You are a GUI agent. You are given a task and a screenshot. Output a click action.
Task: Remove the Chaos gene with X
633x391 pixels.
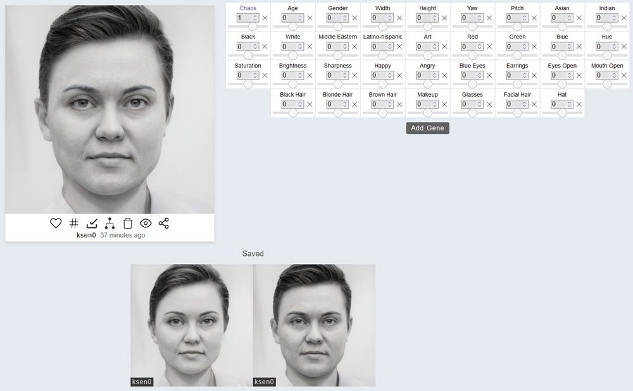tap(265, 18)
